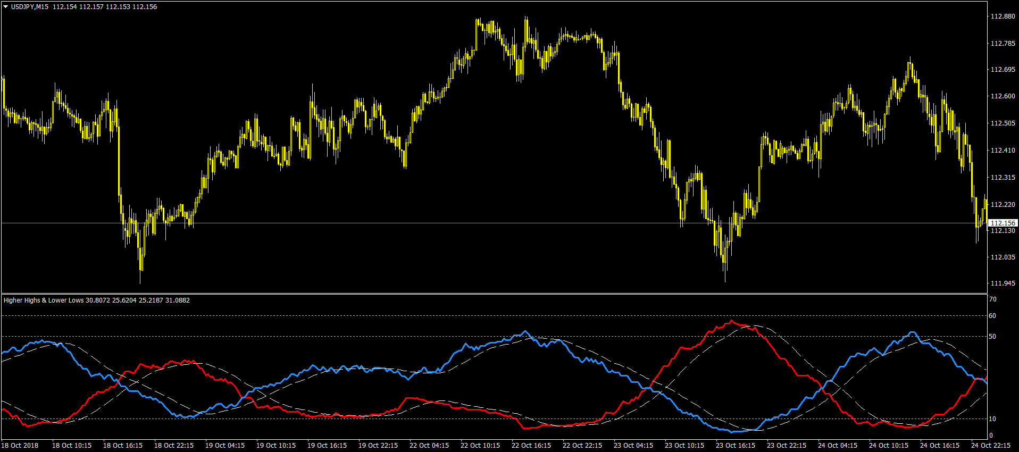Click the 19 Oct 16:15 time label
Screen dimensions: 1019x452
(327, 446)
